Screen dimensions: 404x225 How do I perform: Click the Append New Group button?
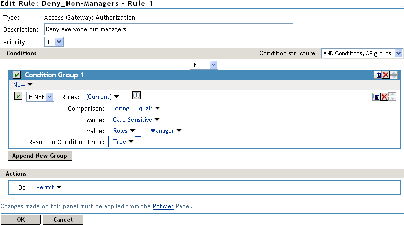(x=40, y=156)
